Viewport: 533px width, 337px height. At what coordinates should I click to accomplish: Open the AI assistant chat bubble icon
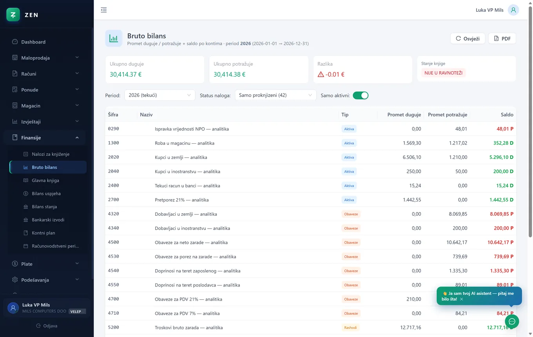512,321
